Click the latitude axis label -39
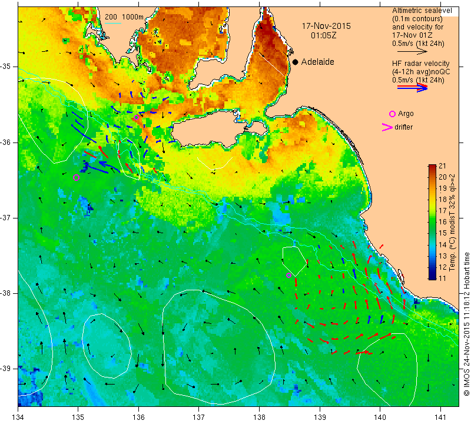471x424 pixels. click(x=8, y=369)
